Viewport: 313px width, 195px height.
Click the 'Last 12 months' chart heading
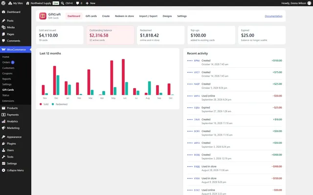pyautogui.click(x=50, y=53)
